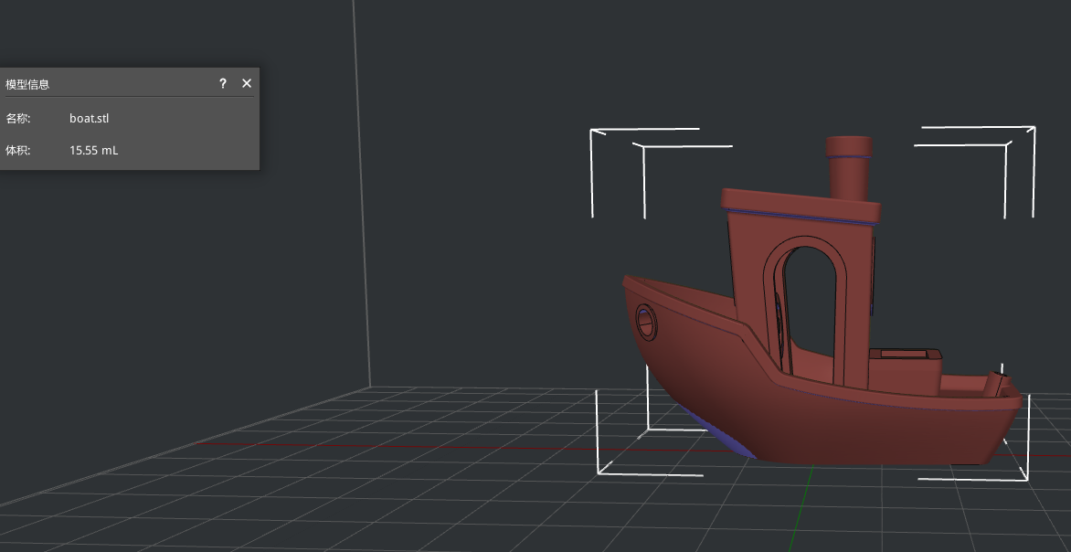Select the boat.stl filename text
Screen dimensions: 1071x552
[89, 118]
